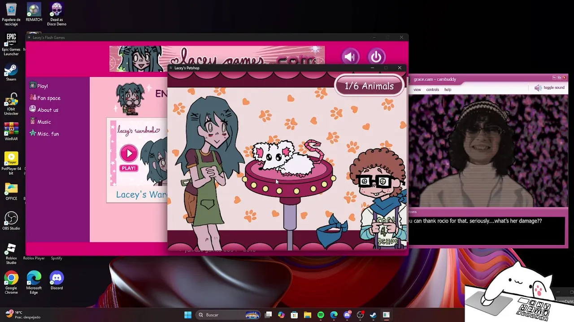Viewport: 574px width, 322px height.
Task: Open Discord desktop shortcut
Action: point(57,280)
